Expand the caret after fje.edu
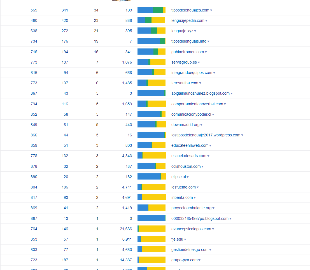This screenshot has width=310, height=270. tap(185, 239)
